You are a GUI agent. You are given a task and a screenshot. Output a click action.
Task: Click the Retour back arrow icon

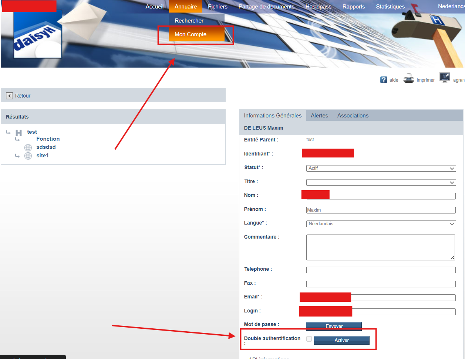(10, 96)
